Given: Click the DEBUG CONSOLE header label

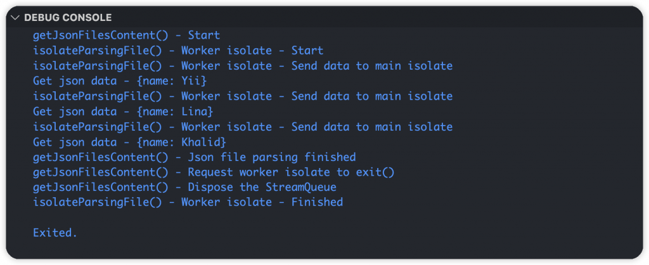Looking at the screenshot, I should click(68, 17).
